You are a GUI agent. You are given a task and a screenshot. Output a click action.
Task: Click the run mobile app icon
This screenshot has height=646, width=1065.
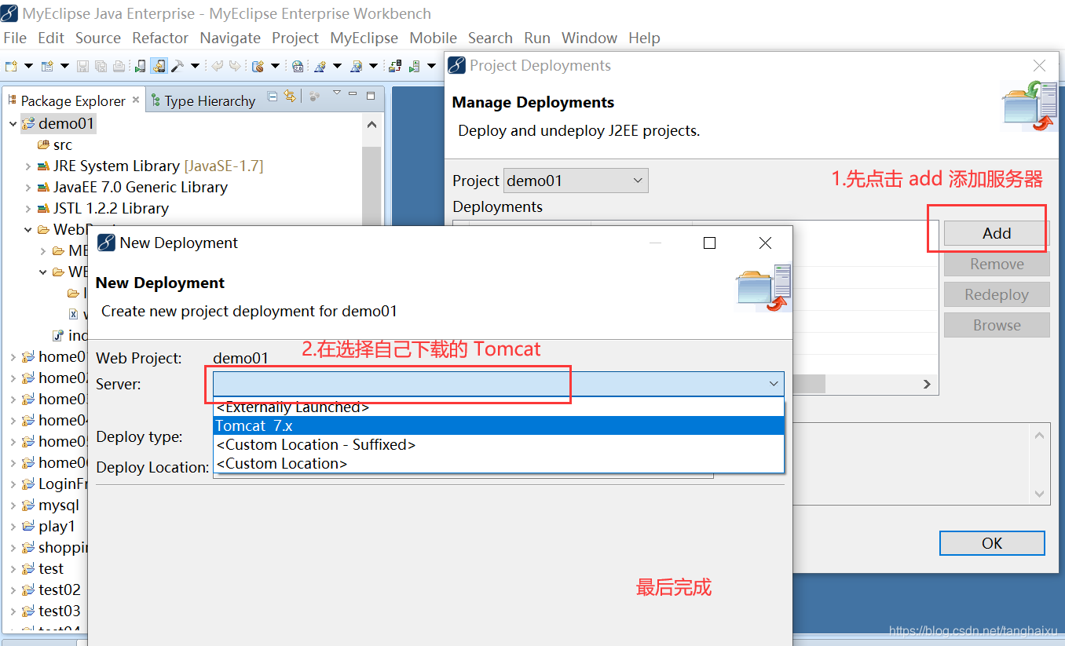pos(140,66)
